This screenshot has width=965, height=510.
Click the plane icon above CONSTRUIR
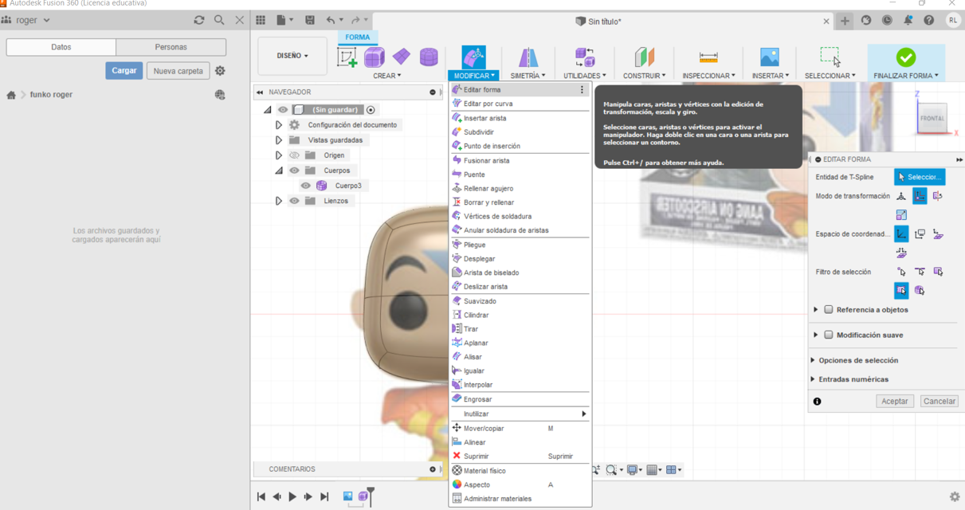645,57
